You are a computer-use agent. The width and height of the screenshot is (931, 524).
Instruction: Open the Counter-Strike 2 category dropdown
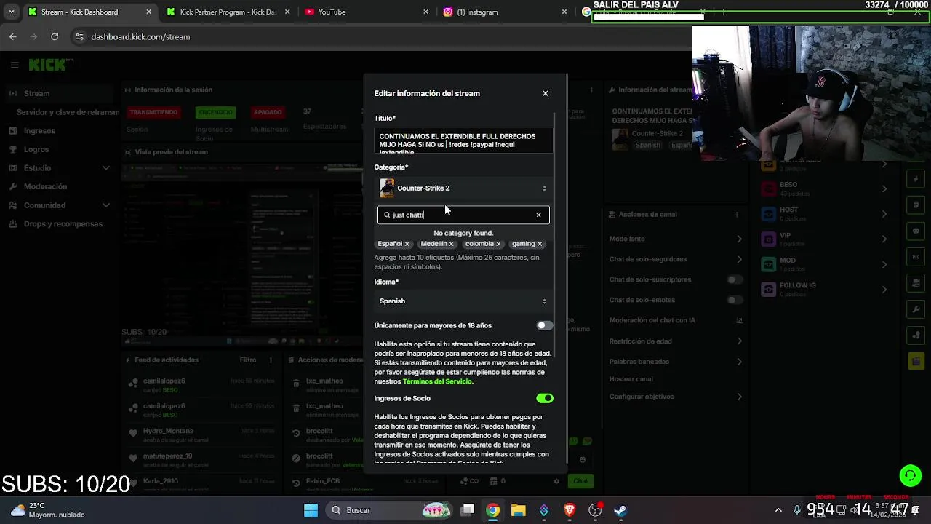[x=463, y=188]
